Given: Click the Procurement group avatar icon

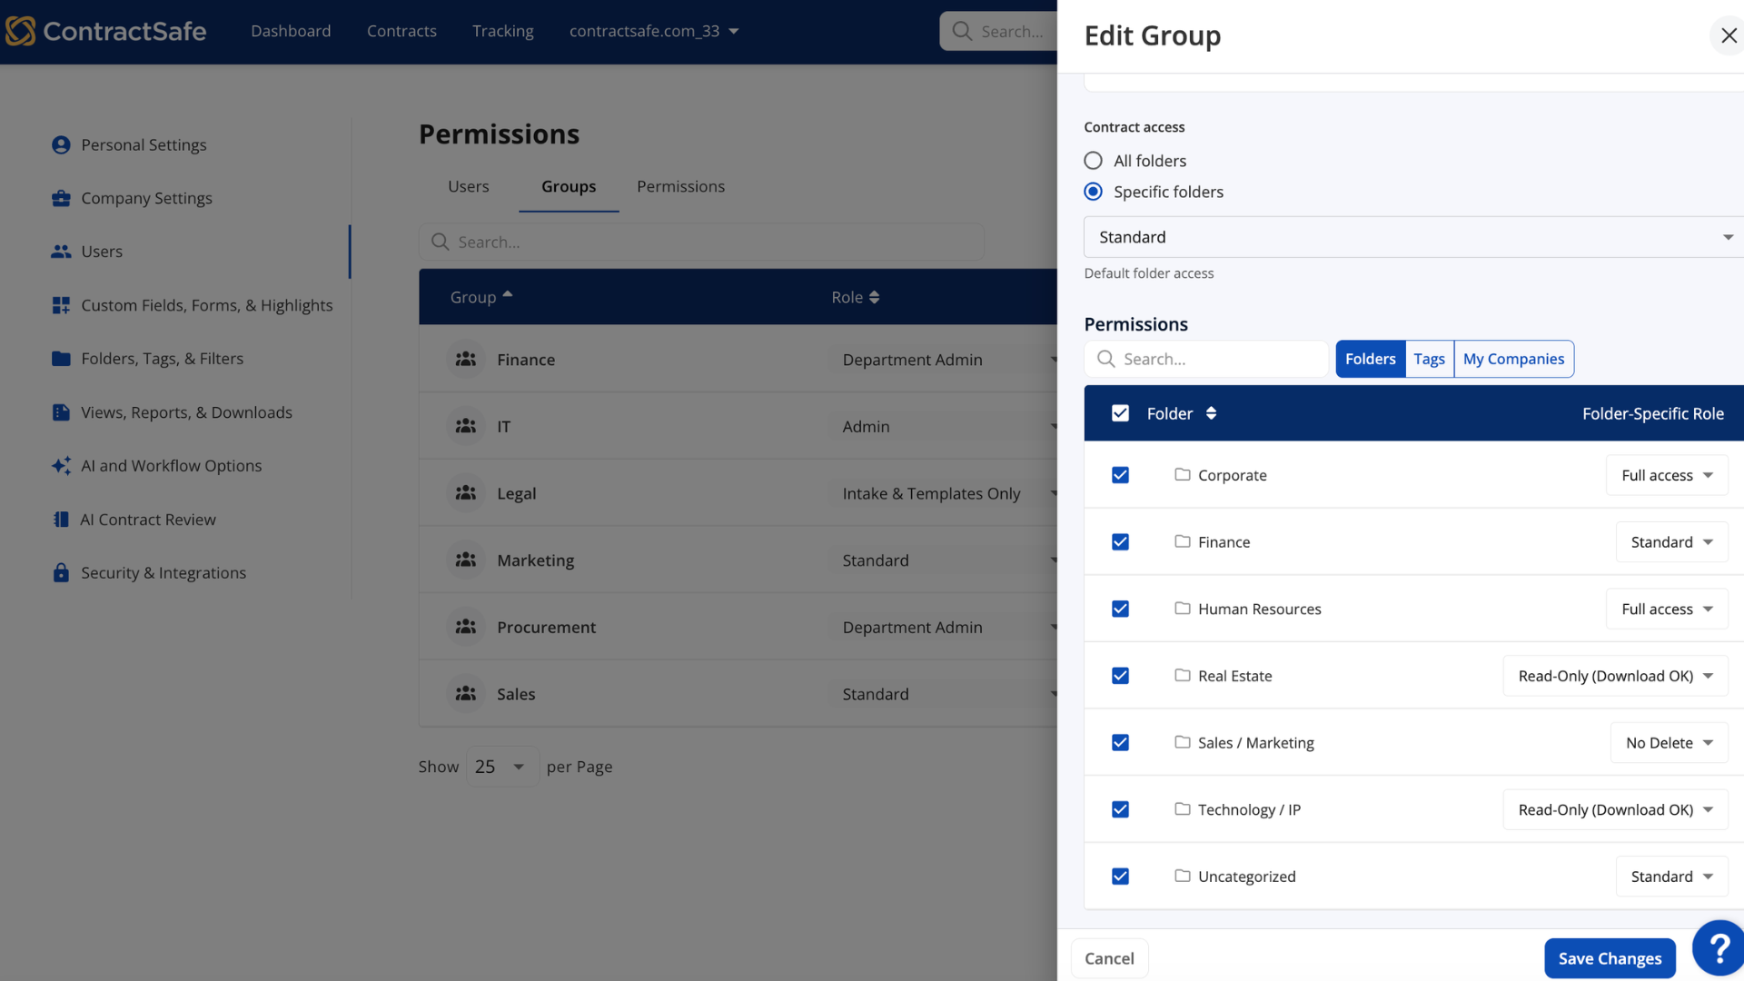Looking at the screenshot, I should pyautogui.click(x=466, y=627).
